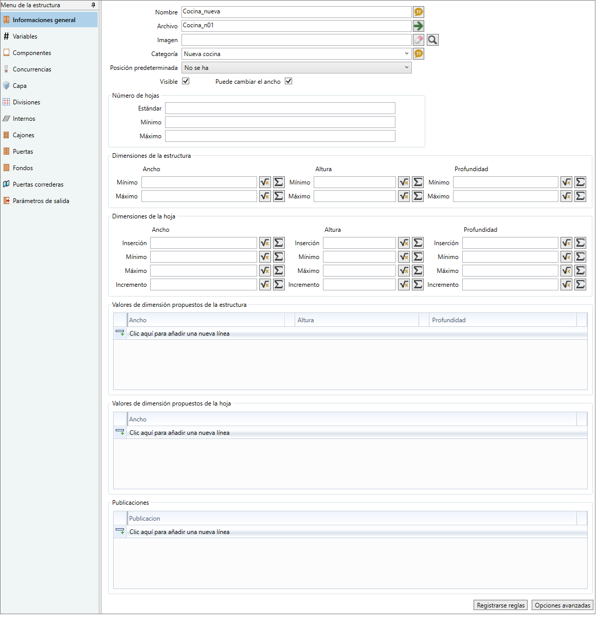Click sigma icon for hoja Ancho Mínimo
597x626 pixels.
(x=279, y=256)
